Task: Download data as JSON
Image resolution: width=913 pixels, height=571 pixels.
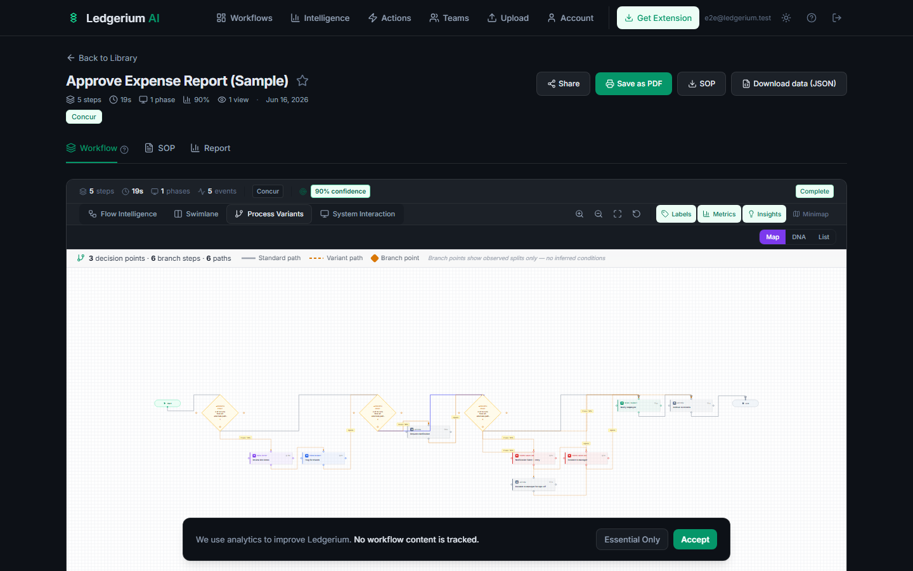Action: point(789,84)
